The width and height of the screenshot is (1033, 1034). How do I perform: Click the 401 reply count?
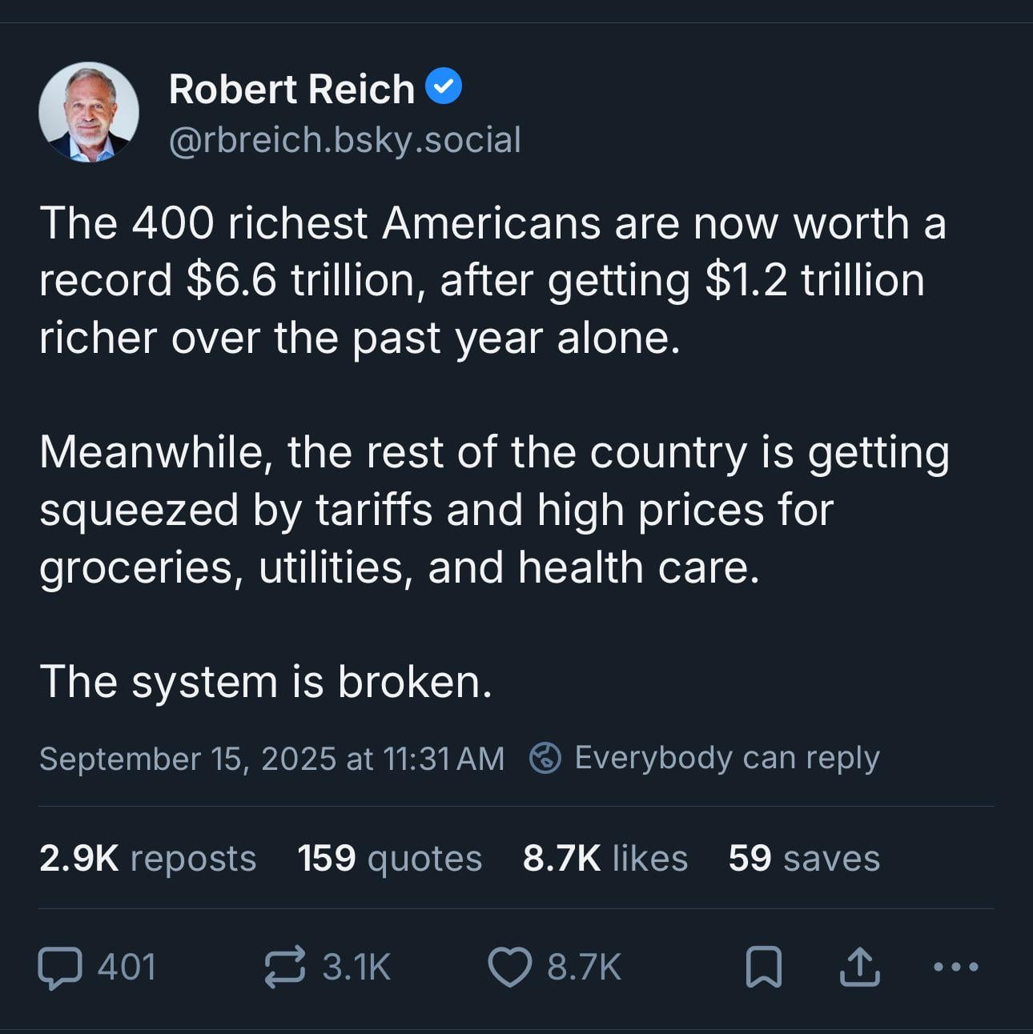(127, 967)
